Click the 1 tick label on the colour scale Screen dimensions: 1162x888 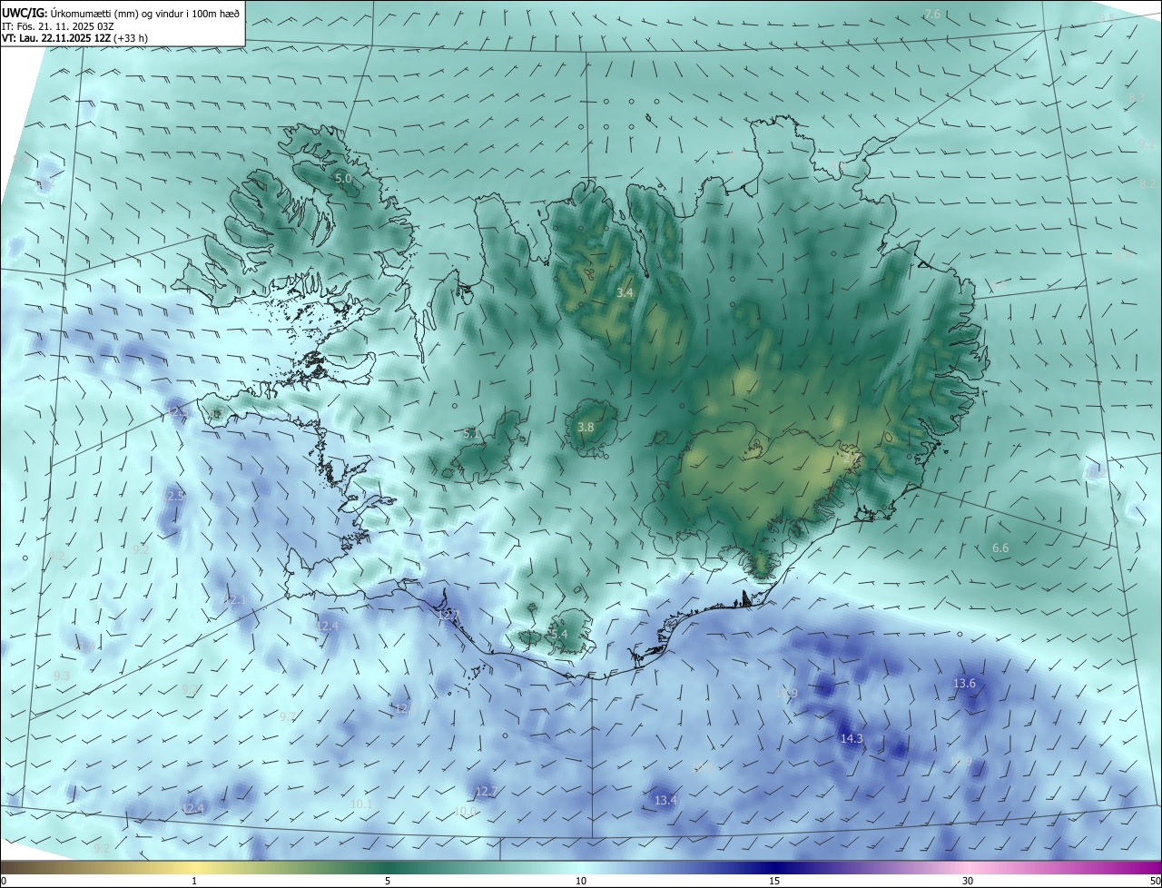(x=194, y=881)
